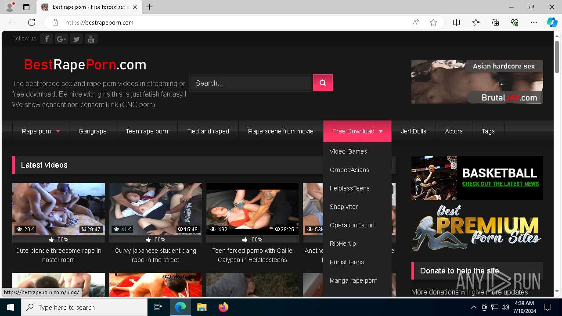Open the volume tray icon
This screenshot has height=316, width=562.
[505, 307]
